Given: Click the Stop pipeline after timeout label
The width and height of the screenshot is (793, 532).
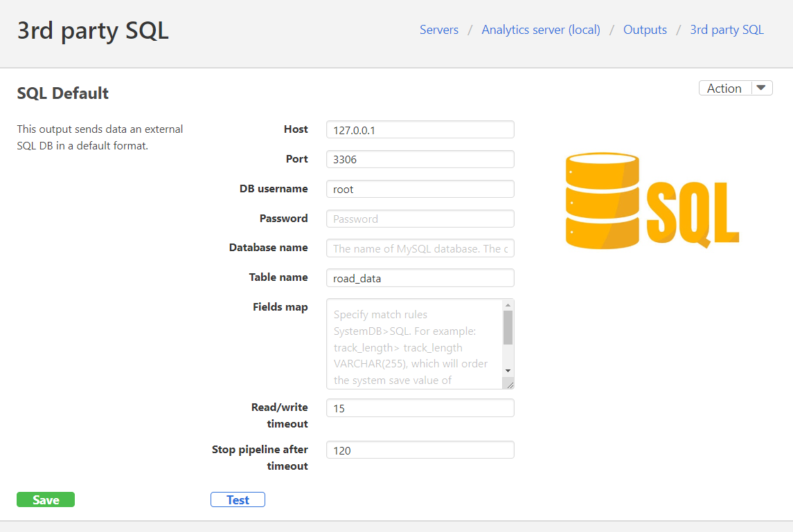Looking at the screenshot, I should point(260,457).
